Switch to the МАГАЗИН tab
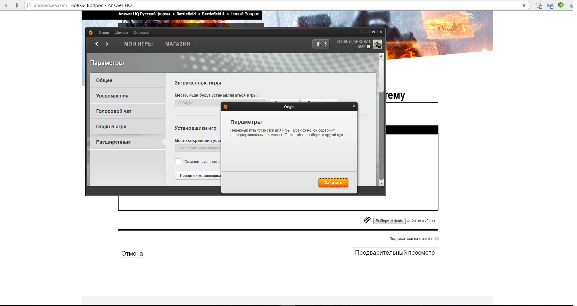Viewport: 577px width, 306px height. pyautogui.click(x=178, y=44)
